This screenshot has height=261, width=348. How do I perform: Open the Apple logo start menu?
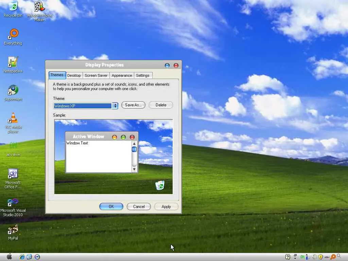point(9,257)
